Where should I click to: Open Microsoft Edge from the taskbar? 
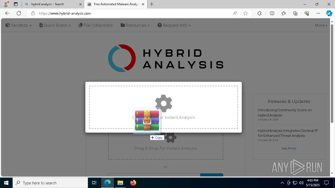coord(108,183)
